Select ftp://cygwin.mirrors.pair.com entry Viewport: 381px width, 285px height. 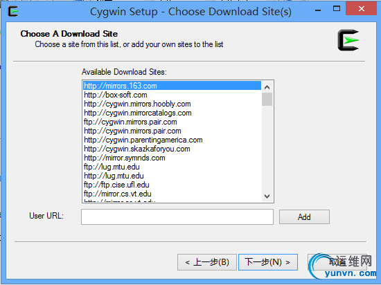coord(172,122)
